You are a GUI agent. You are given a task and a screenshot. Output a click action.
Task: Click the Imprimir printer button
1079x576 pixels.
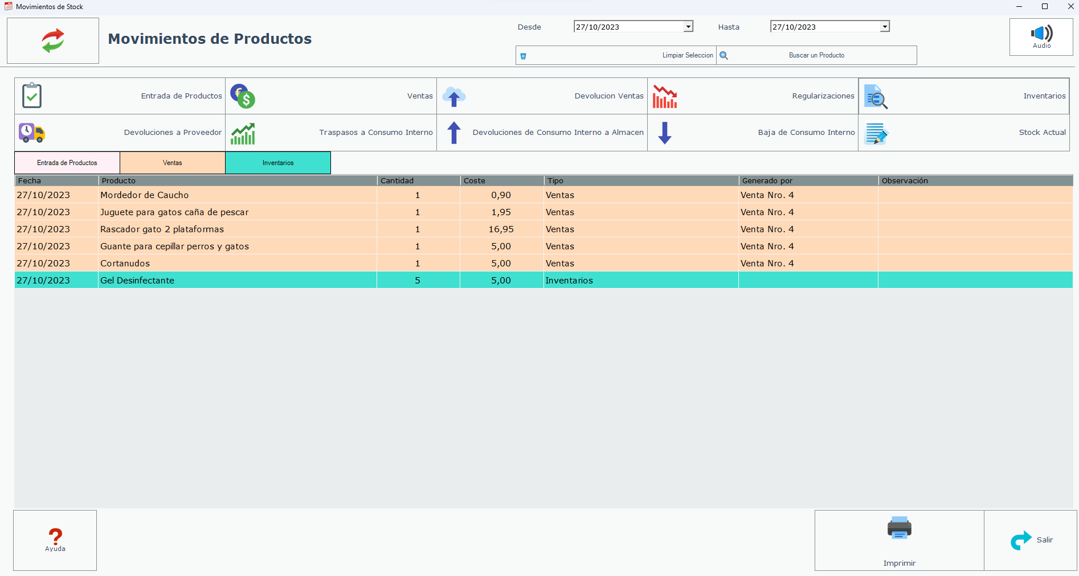click(899, 540)
